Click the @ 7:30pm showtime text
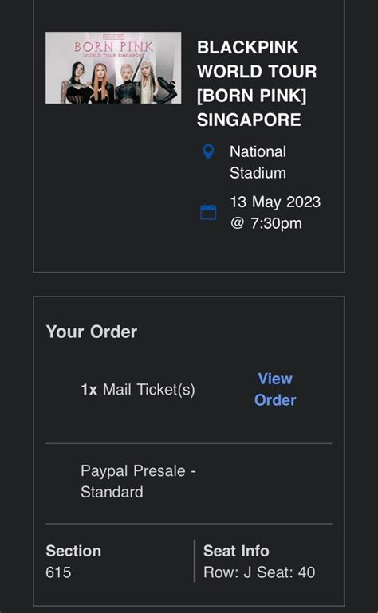The width and height of the screenshot is (378, 613). (x=266, y=223)
